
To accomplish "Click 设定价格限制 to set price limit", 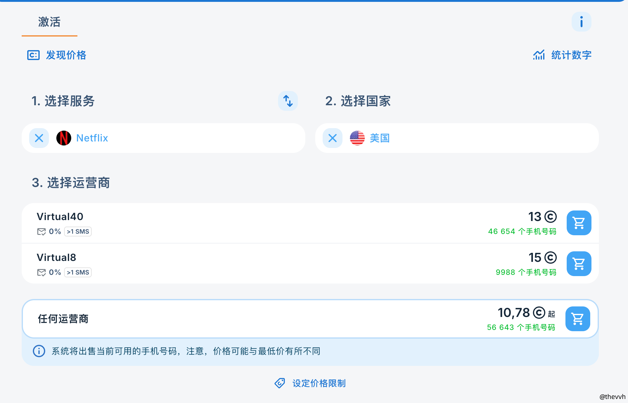I will (319, 383).
